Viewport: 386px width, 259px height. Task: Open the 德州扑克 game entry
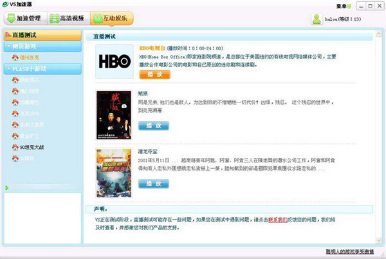pyautogui.click(x=30, y=58)
